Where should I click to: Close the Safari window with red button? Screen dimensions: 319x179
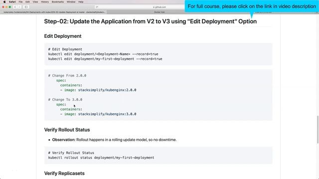(x=3, y=7)
